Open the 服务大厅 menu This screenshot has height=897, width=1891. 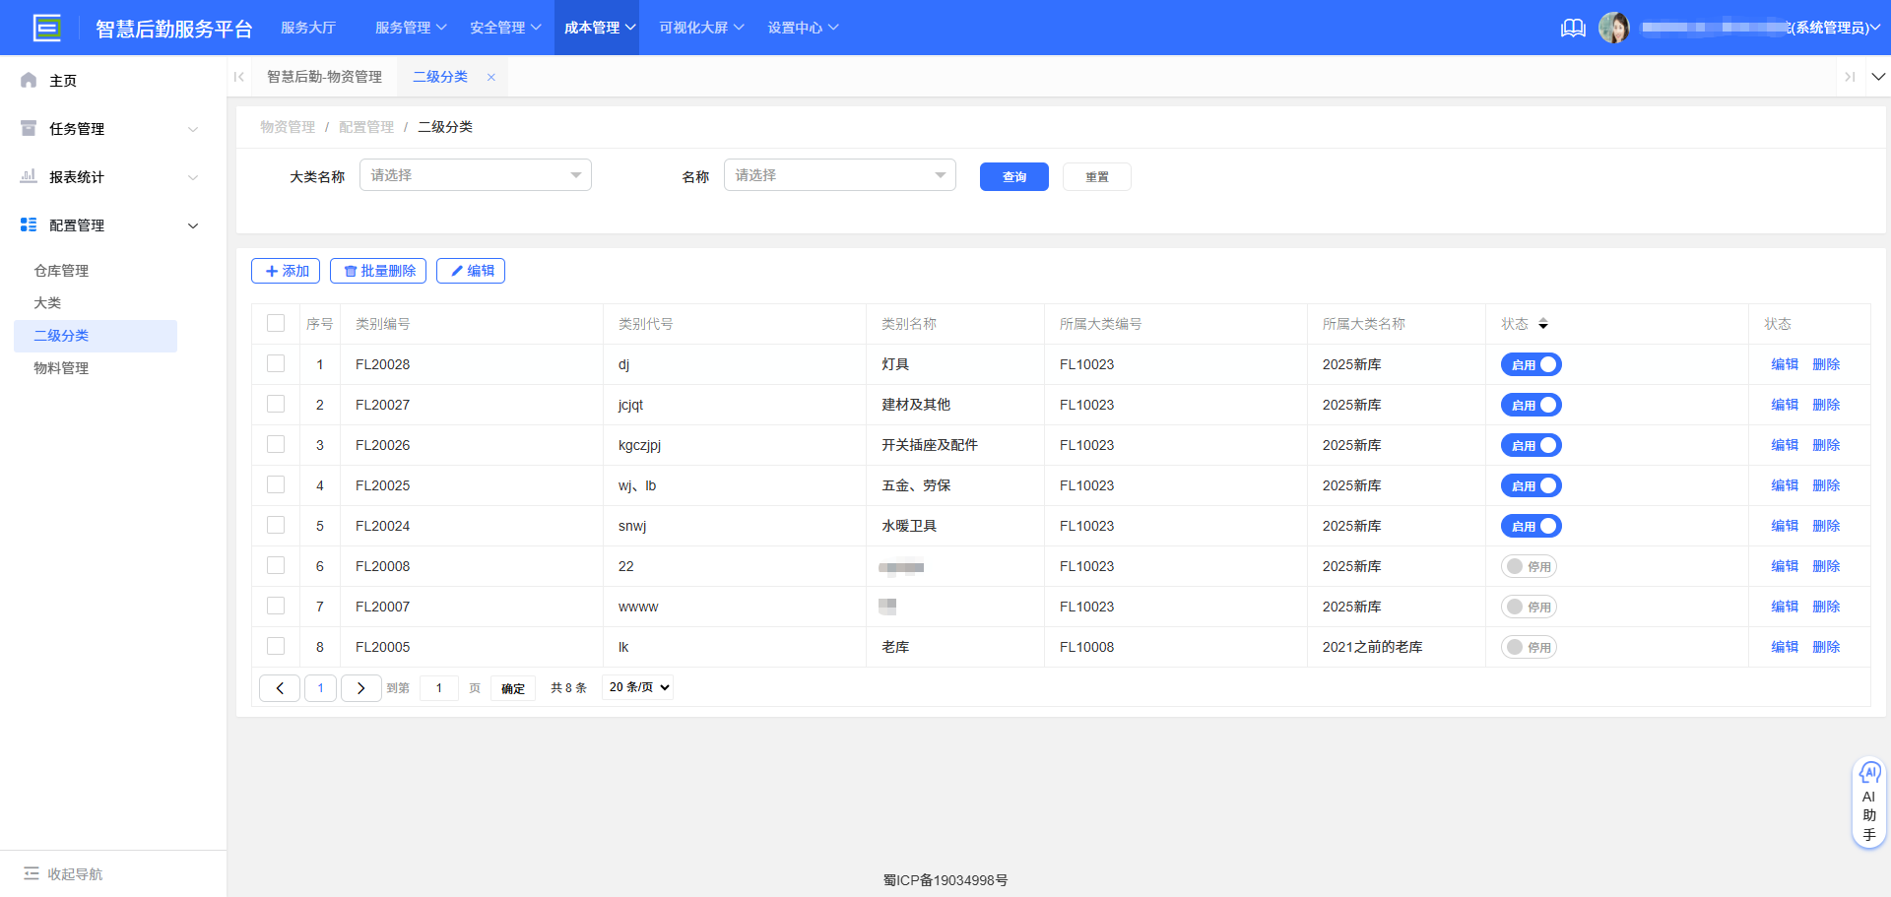308,28
